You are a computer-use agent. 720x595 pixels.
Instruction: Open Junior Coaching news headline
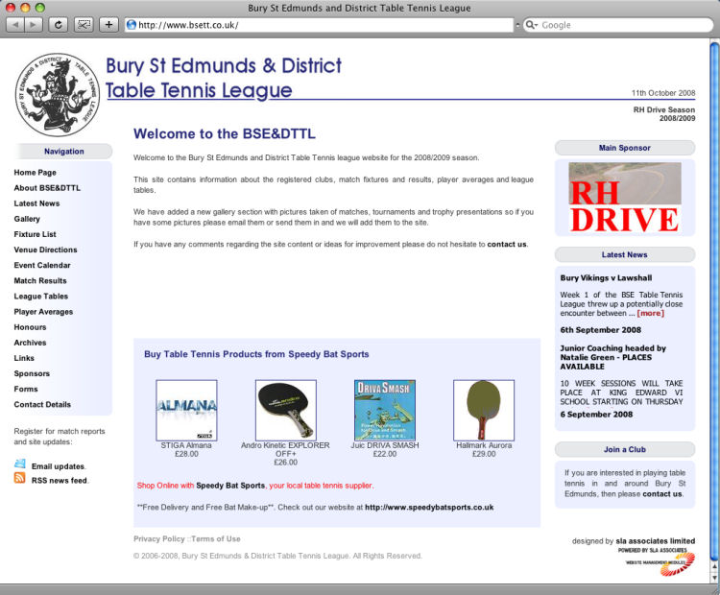[613, 357]
